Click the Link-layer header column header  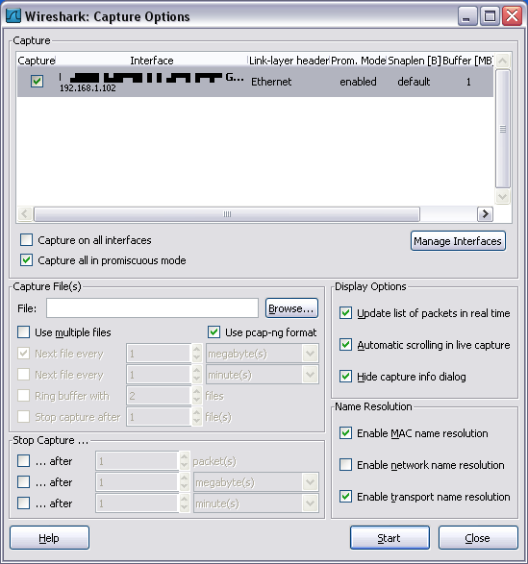click(x=289, y=61)
